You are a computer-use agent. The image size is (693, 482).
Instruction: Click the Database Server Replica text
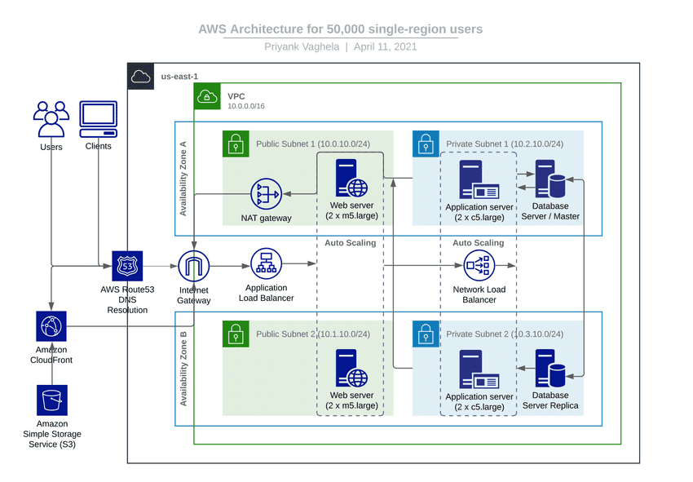click(550, 400)
